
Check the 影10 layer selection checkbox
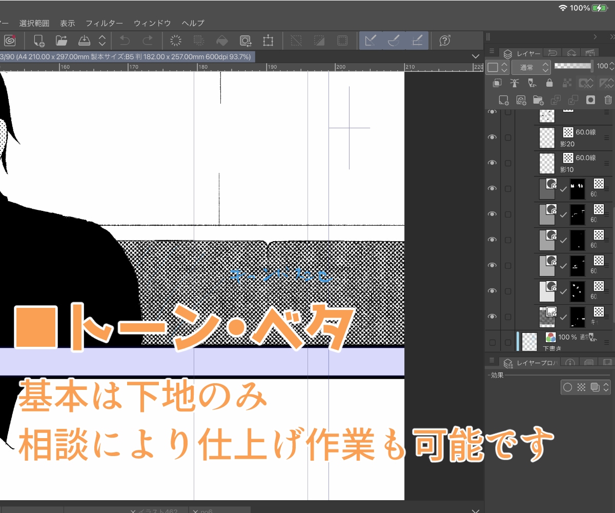pyautogui.click(x=508, y=163)
